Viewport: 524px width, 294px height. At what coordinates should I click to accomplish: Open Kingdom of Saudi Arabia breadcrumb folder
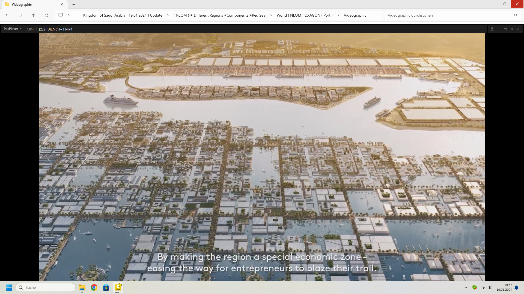(123, 15)
